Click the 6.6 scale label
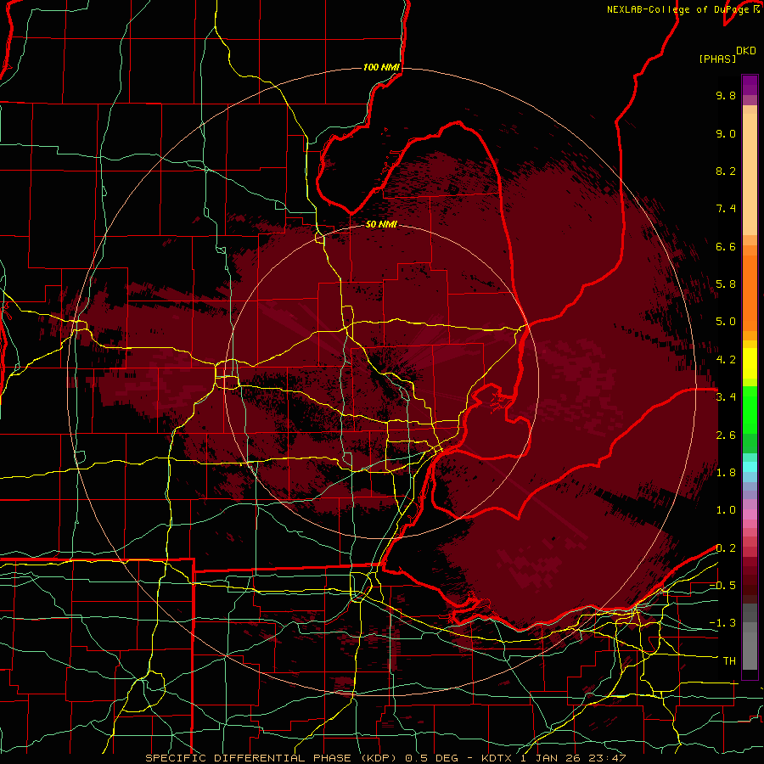Viewport: 764px width, 764px height. (726, 246)
